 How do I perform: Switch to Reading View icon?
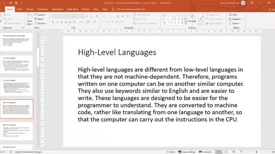click(234, 152)
